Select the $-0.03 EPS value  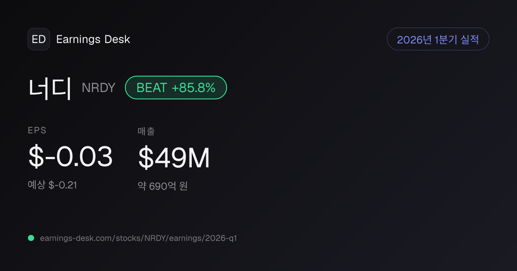click(70, 157)
